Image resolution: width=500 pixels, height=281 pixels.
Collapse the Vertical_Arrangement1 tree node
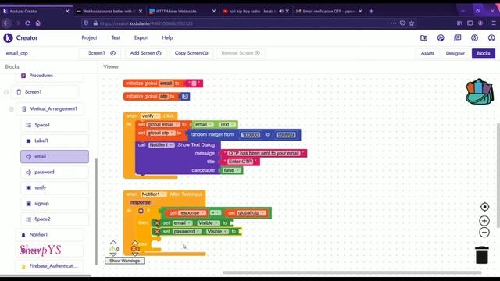click(12, 109)
